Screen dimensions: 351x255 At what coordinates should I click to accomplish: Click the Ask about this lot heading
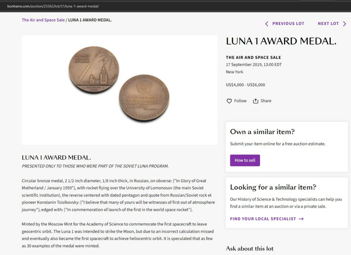click(x=249, y=249)
